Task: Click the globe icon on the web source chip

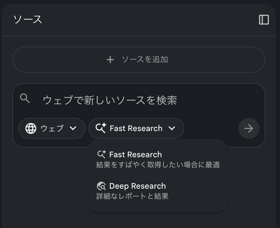Action: pos(31,128)
